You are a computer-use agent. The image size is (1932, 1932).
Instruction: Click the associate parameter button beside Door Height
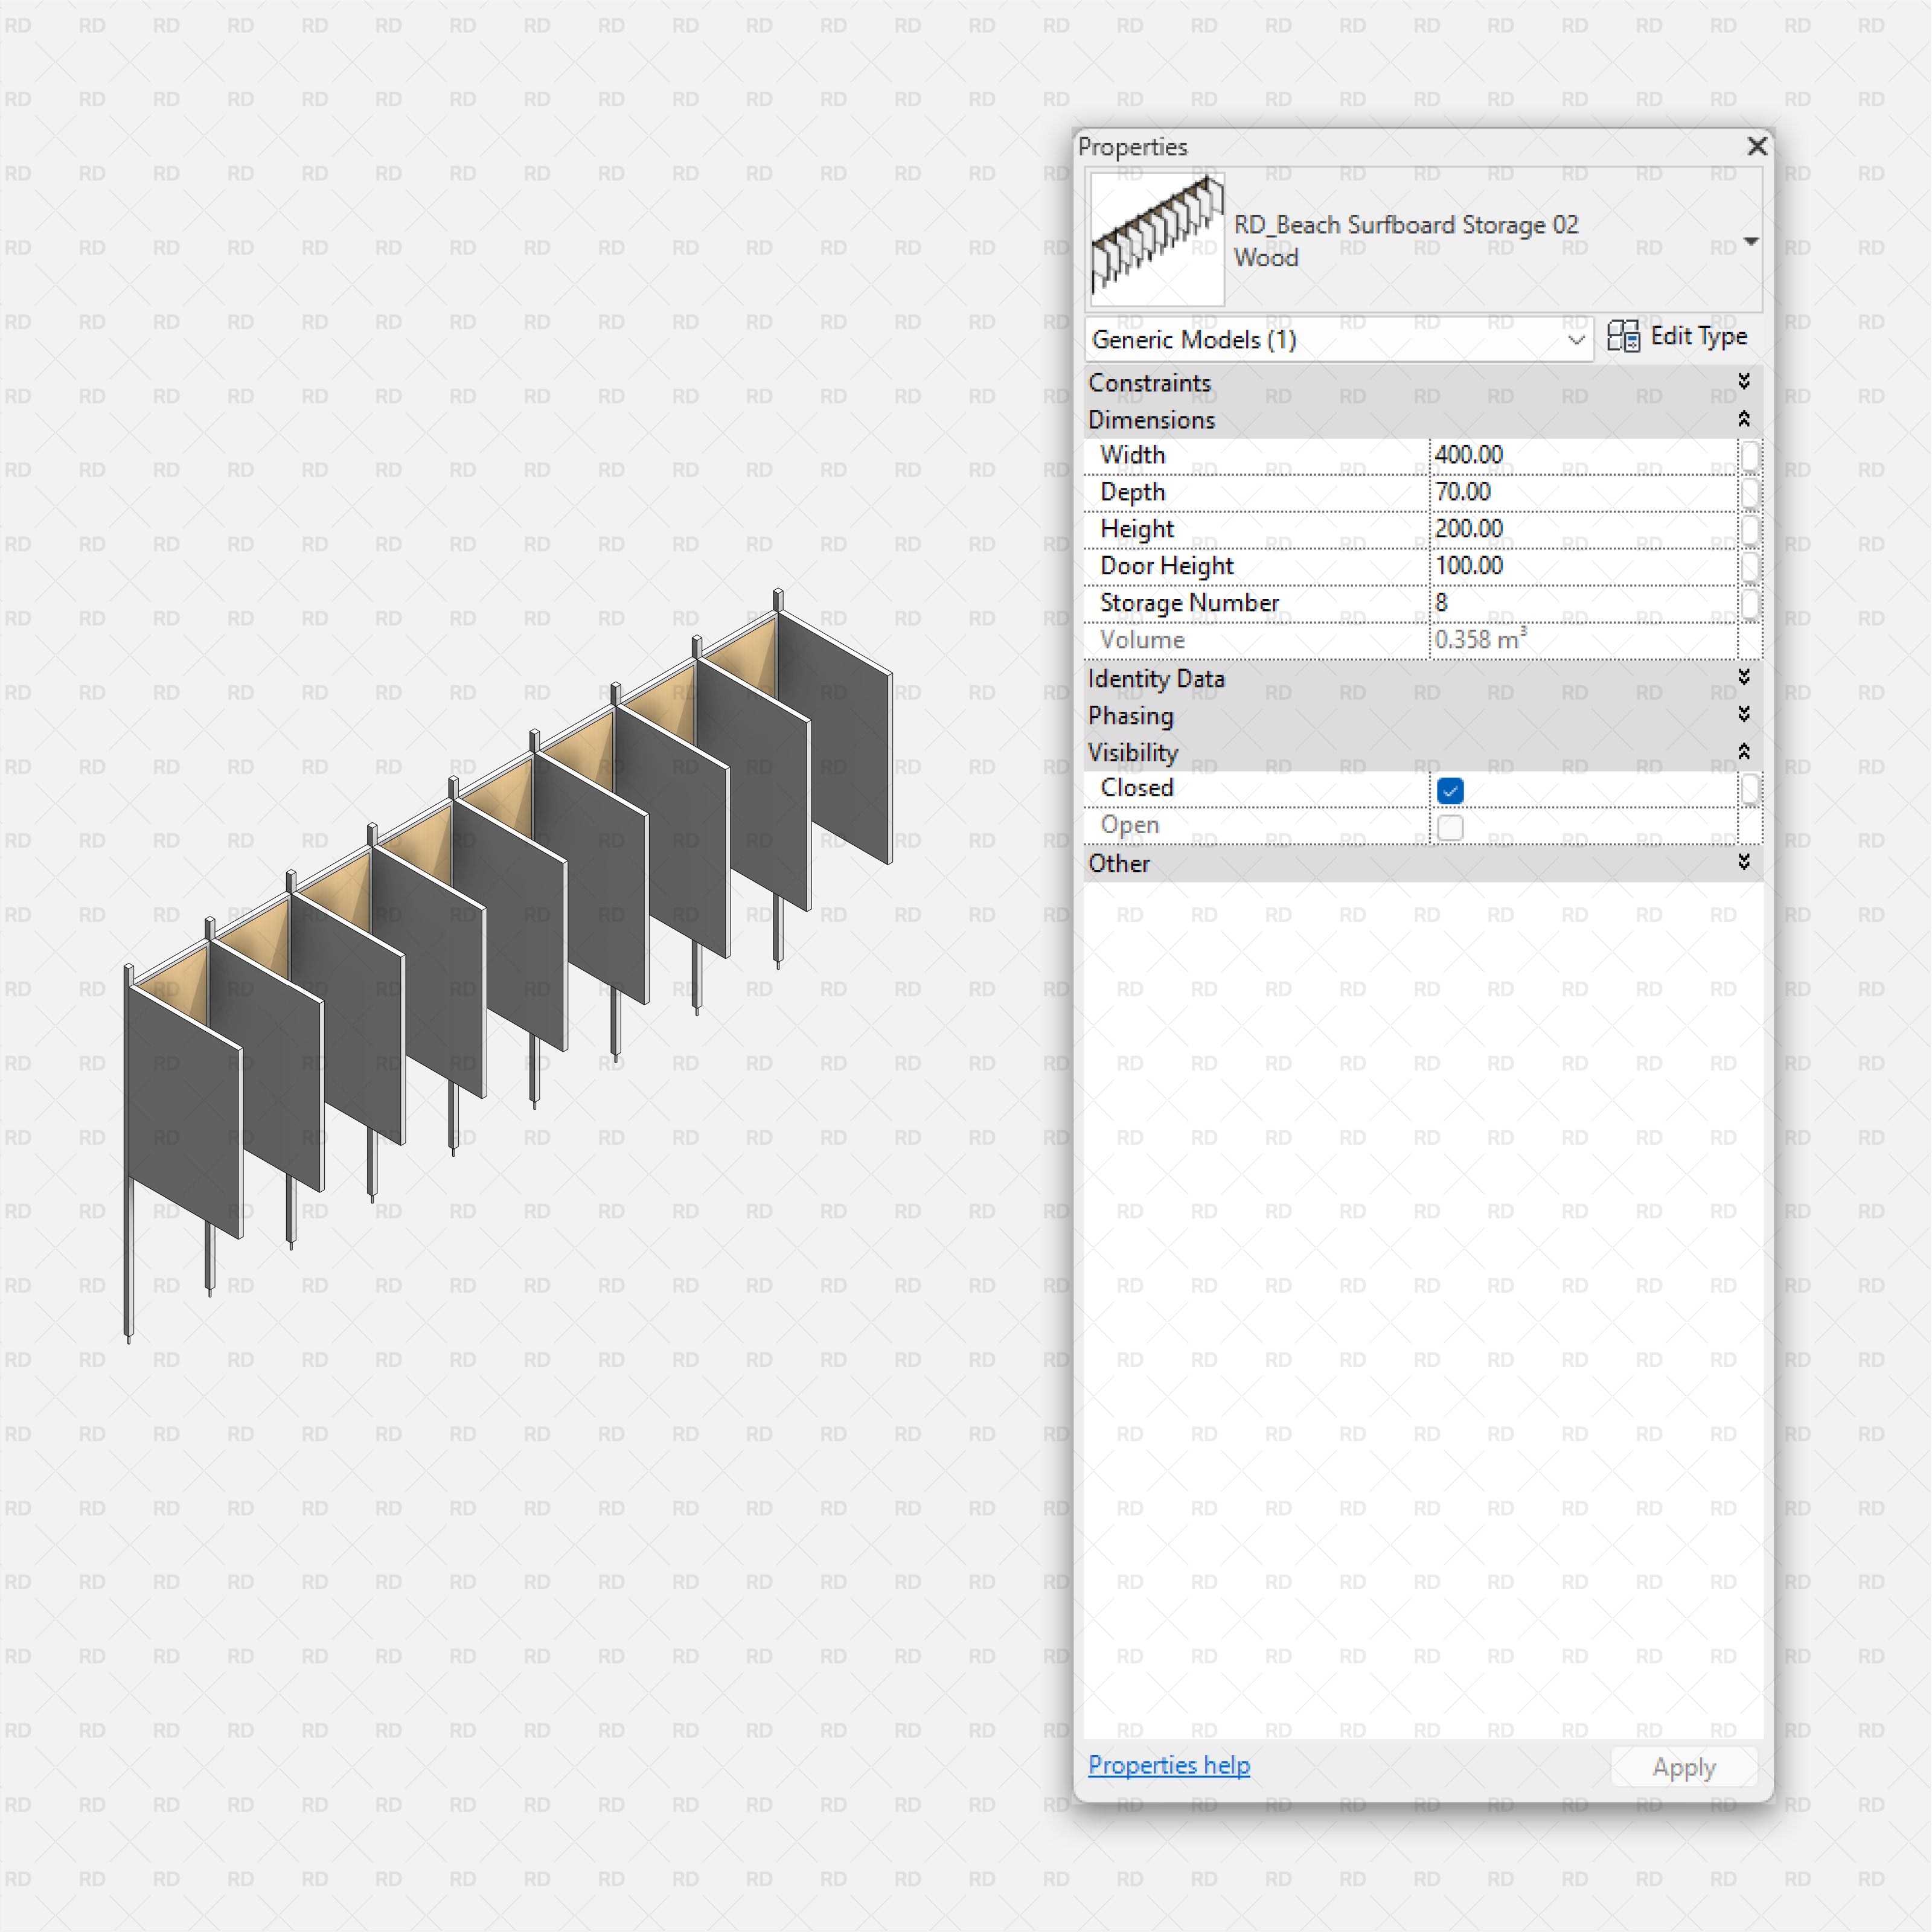click(1751, 566)
